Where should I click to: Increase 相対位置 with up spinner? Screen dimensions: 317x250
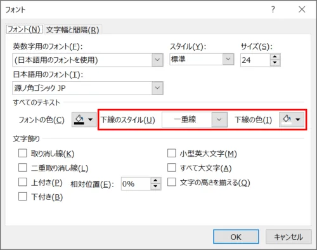pos(156,181)
